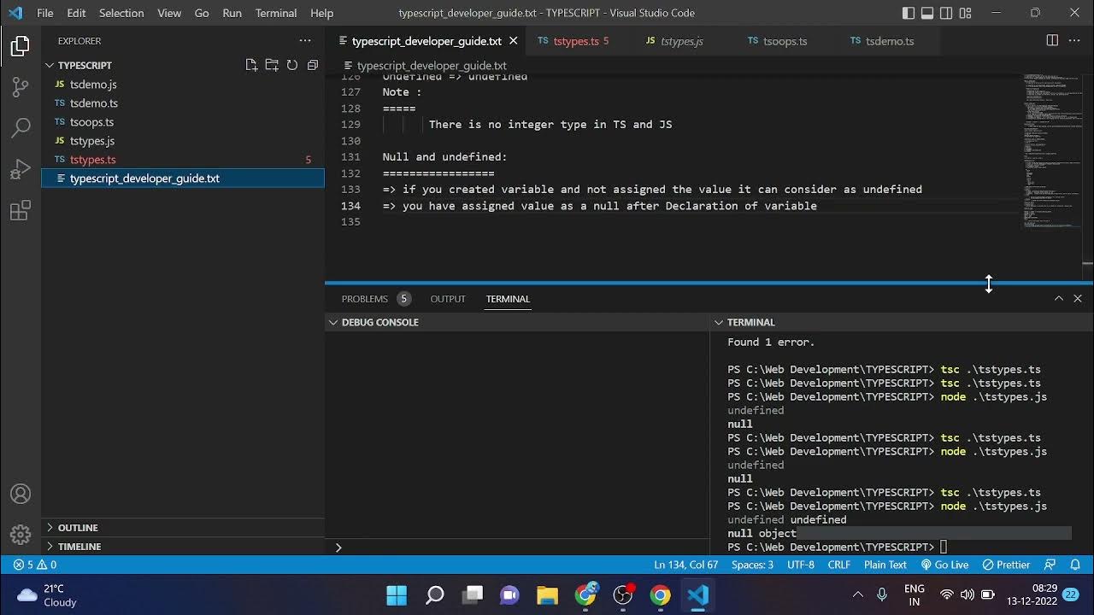The height and width of the screenshot is (615, 1094).
Task: Open the Selection menu
Action: tap(121, 13)
